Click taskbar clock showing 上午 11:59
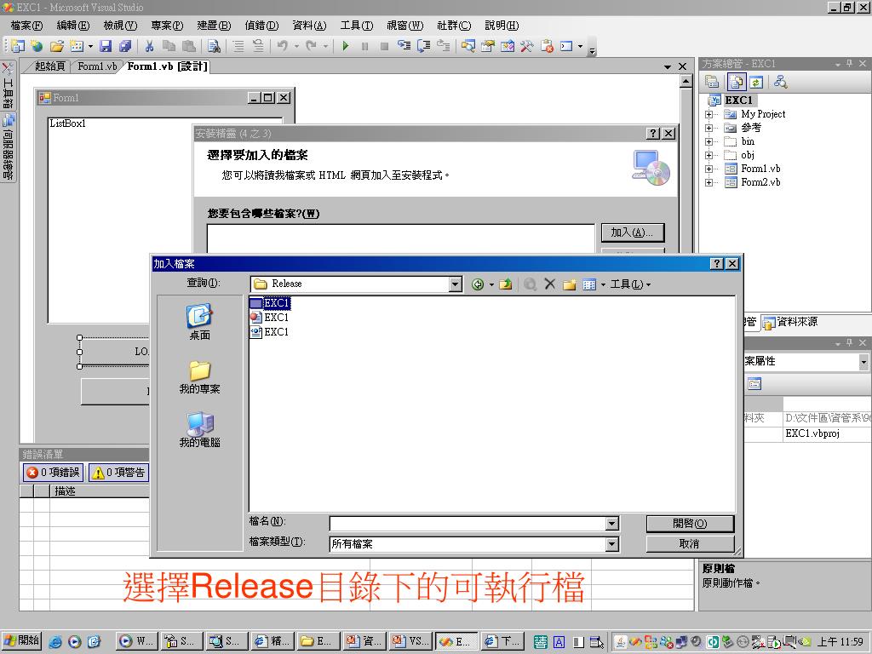This screenshot has width=872, height=654. tap(840, 641)
